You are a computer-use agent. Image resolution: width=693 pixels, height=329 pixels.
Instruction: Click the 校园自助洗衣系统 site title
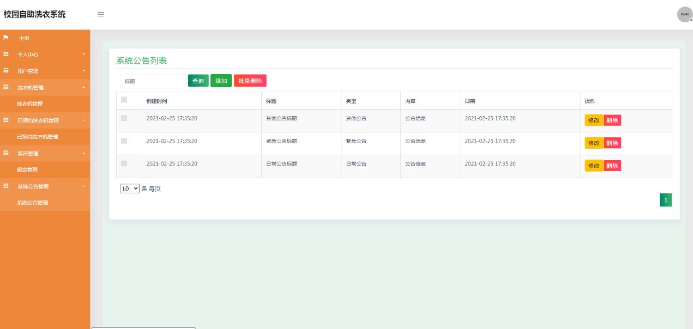point(35,14)
